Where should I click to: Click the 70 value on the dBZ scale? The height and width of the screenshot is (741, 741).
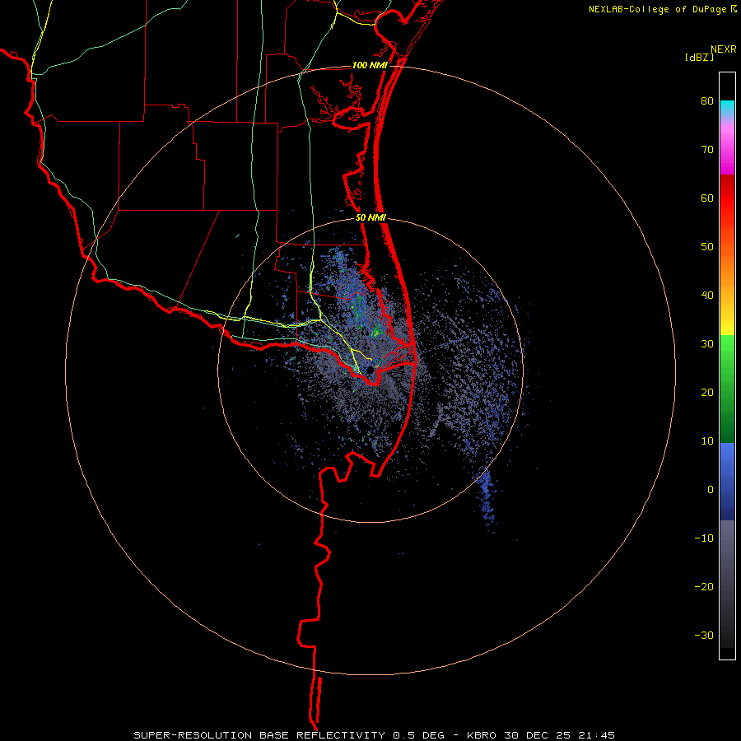pyautogui.click(x=707, y=150)
